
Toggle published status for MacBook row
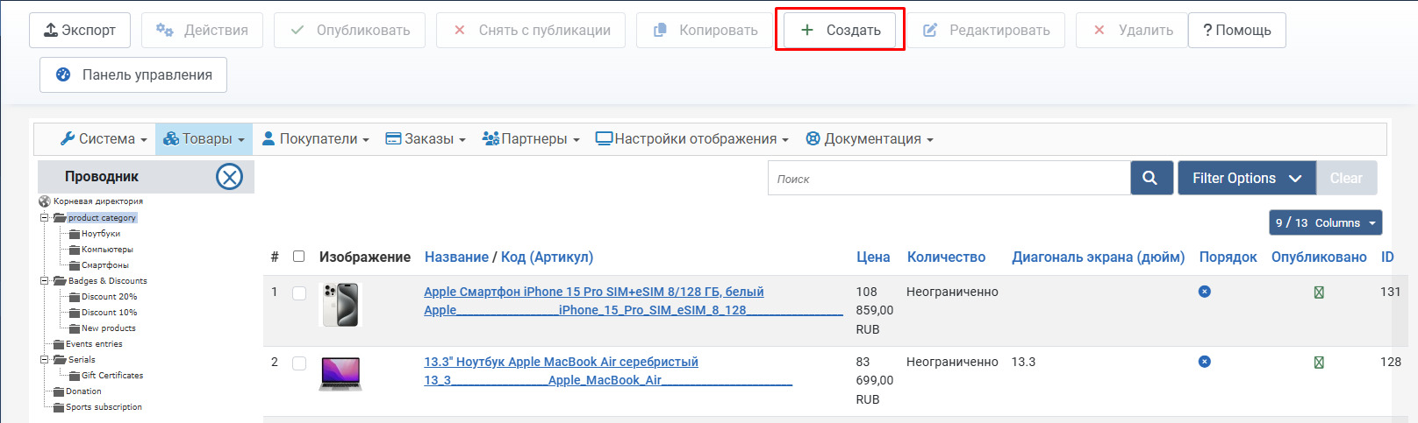pyautogui.click(x=1319, y=363)
